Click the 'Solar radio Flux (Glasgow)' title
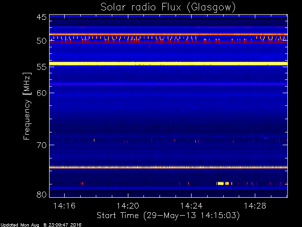 (168, 8)
